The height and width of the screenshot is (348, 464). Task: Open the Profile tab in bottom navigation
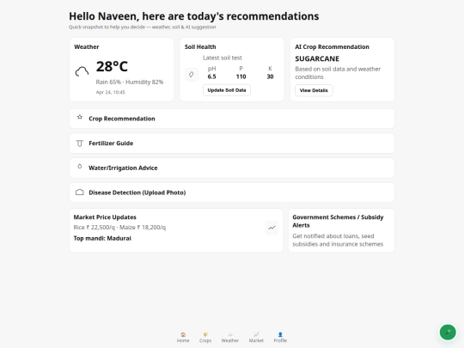pyautogui.click(x=280, y=338)
